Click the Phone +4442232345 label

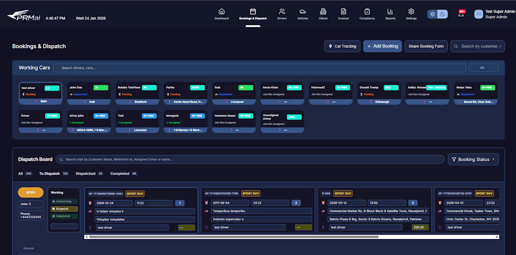click(30, 216)
